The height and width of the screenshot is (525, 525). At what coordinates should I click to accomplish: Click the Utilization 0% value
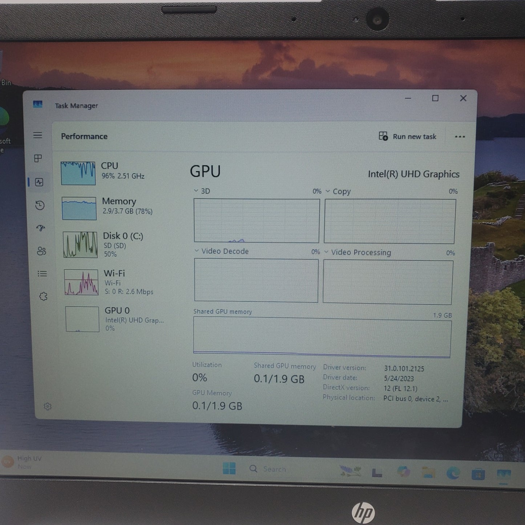click(199, 377)
